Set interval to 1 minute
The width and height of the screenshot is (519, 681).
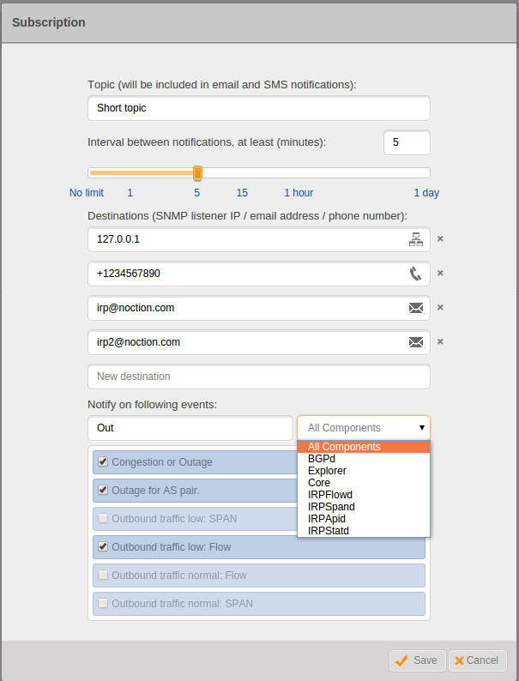coord(130,193)
